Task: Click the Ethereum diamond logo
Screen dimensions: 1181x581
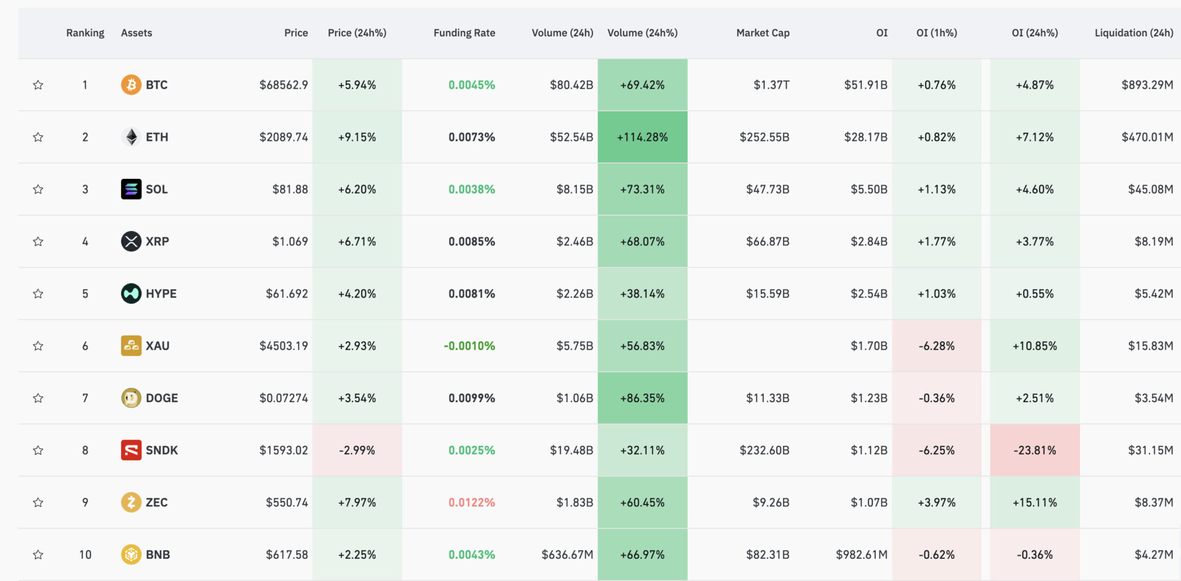Action: pyautogui.click(x=131, y=137)
